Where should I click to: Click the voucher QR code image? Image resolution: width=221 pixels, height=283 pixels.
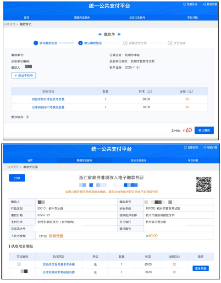point(204,184)
